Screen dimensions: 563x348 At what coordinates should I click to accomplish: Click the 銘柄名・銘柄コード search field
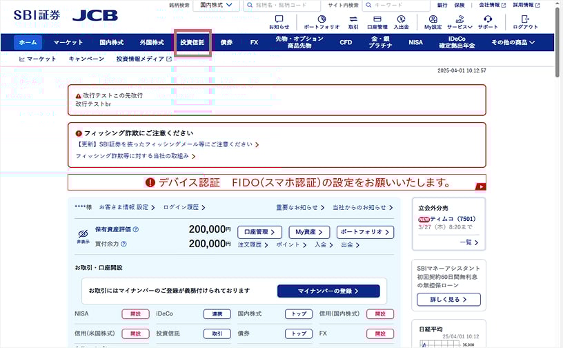click(x=282, y=6)
